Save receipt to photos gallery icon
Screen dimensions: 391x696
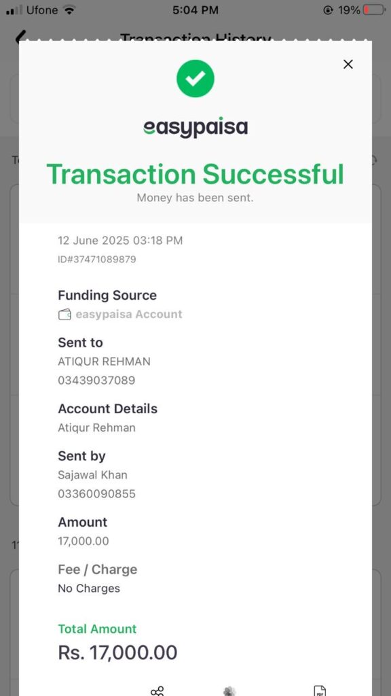pyautogui.click(x=229, y=691)
